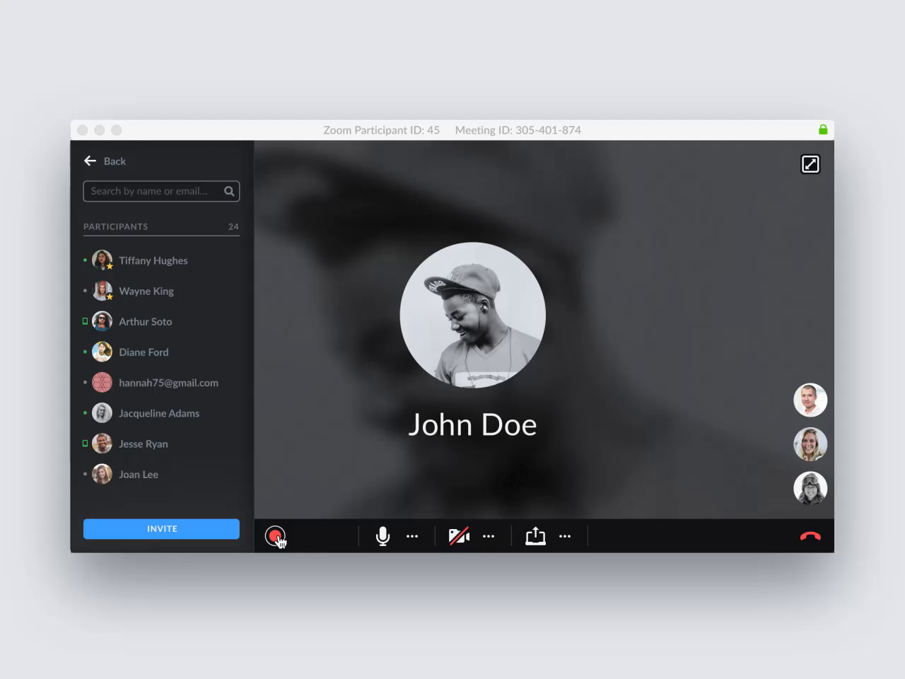Click Tiffany Hughes' host star badge
The image size is (905, 679).
coord(108,267)
